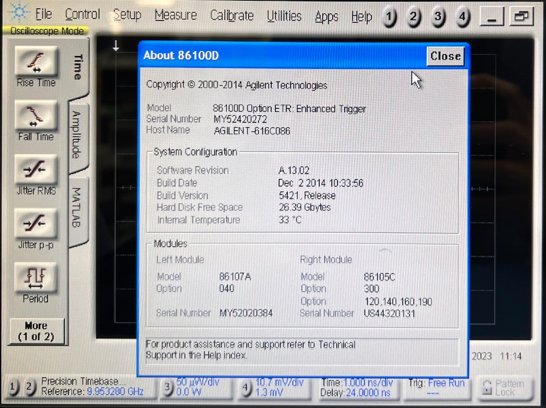Viewport: 546px width, 408px height.
Task: Select the Period measurement icon
Action: tap(35, 277)
